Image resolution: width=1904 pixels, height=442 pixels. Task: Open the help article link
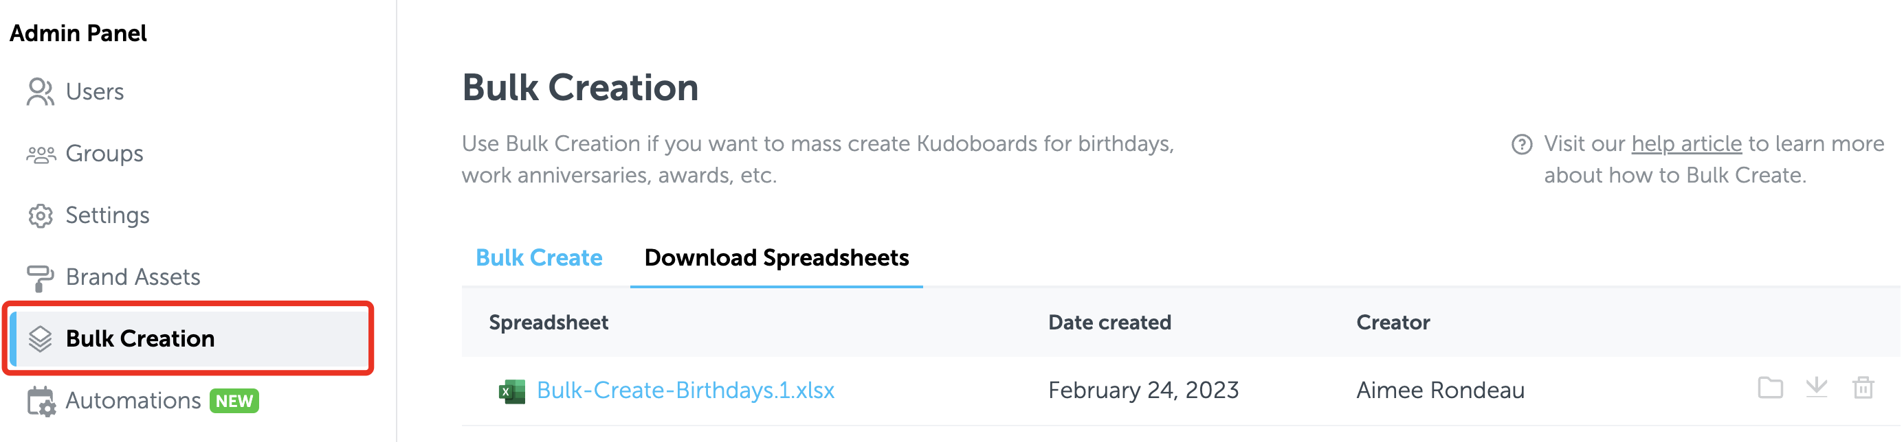(1686, 144)
